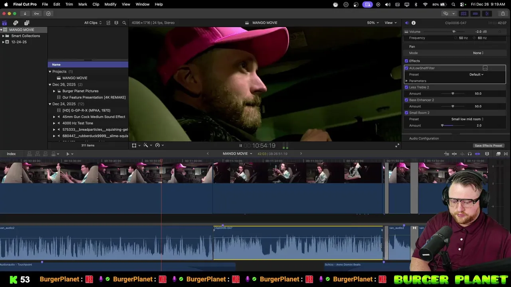Open the AULowShelfFilter Default preset dropdown
Viewport: 511px width, 287px height.
click(x=476, y=75)
